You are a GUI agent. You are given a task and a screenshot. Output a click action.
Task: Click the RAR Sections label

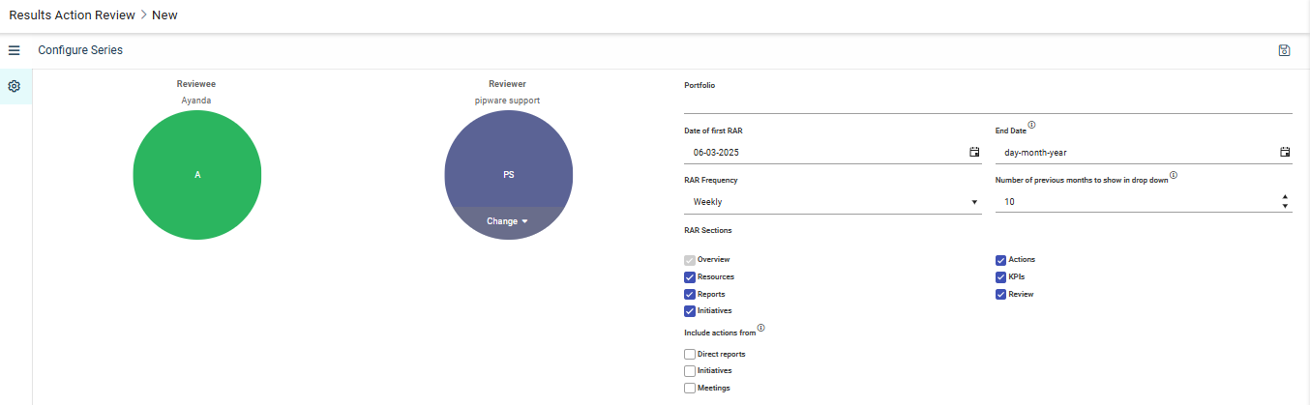tap(707, 230)
